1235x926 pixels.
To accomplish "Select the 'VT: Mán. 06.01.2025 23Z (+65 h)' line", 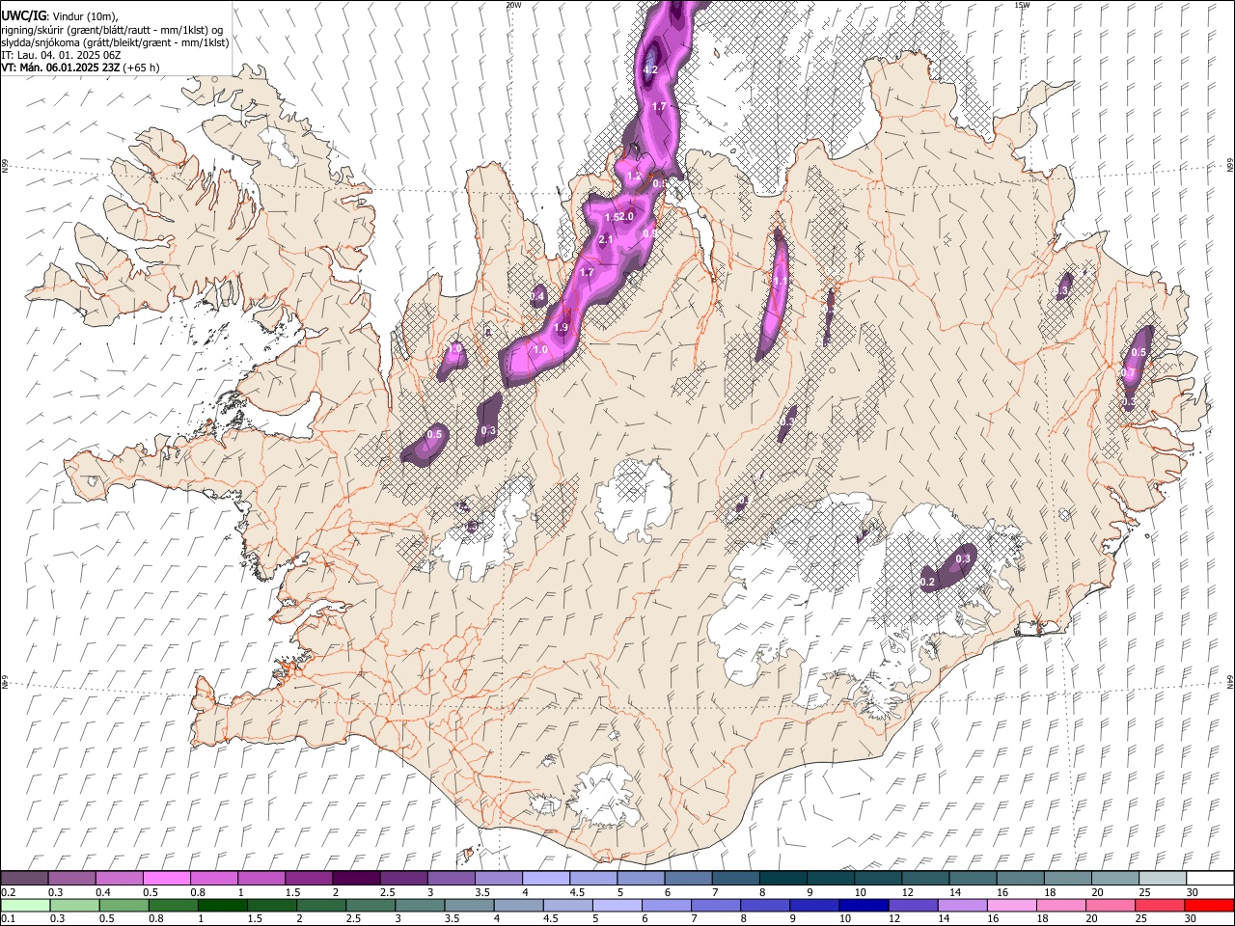I will pos(80,68).
